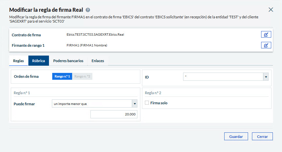The image size is (282, 152).
Task: Edit the Contrato de firma with pencil icon
Action: coord(266,35)
